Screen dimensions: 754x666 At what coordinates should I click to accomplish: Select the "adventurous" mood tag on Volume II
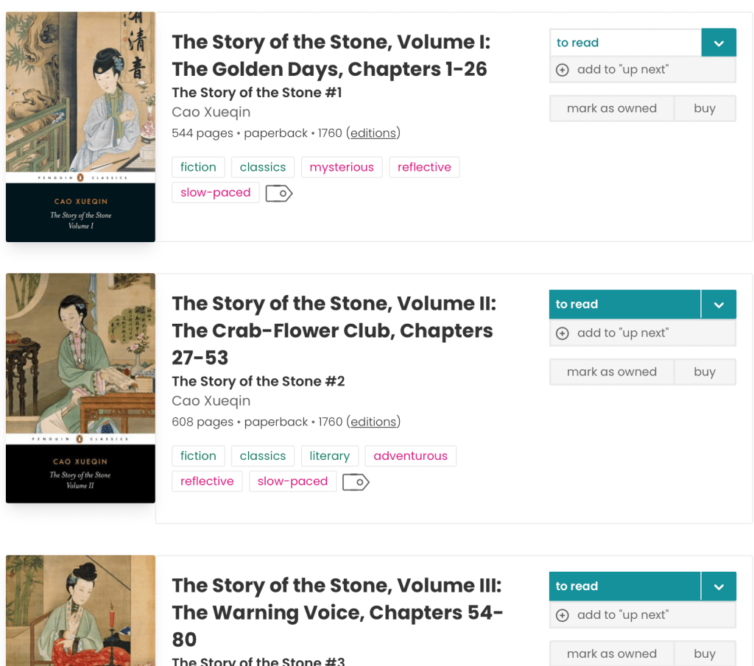coord(410,456)
